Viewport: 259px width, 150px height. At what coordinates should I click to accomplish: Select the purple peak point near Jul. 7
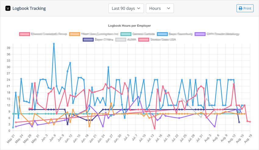click(138, 97)
